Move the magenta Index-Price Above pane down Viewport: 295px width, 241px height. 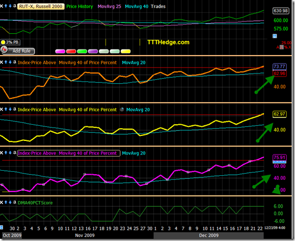[10, 153]
